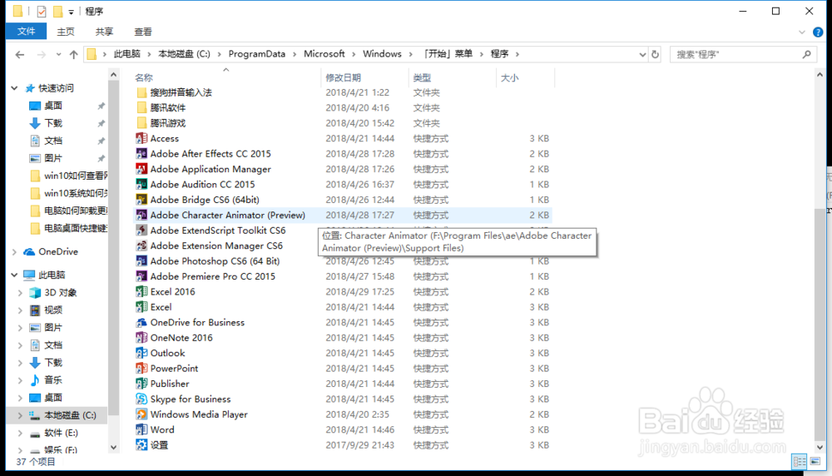Select the Publisher shortcut icon
This screenshot has width=832, height=476.
tap(141, 384)
